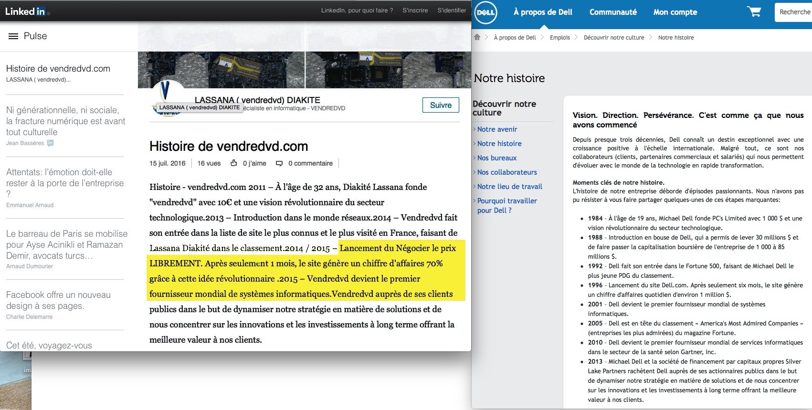Open the Facebook offre un nouveau design article

tap(58, 300)
